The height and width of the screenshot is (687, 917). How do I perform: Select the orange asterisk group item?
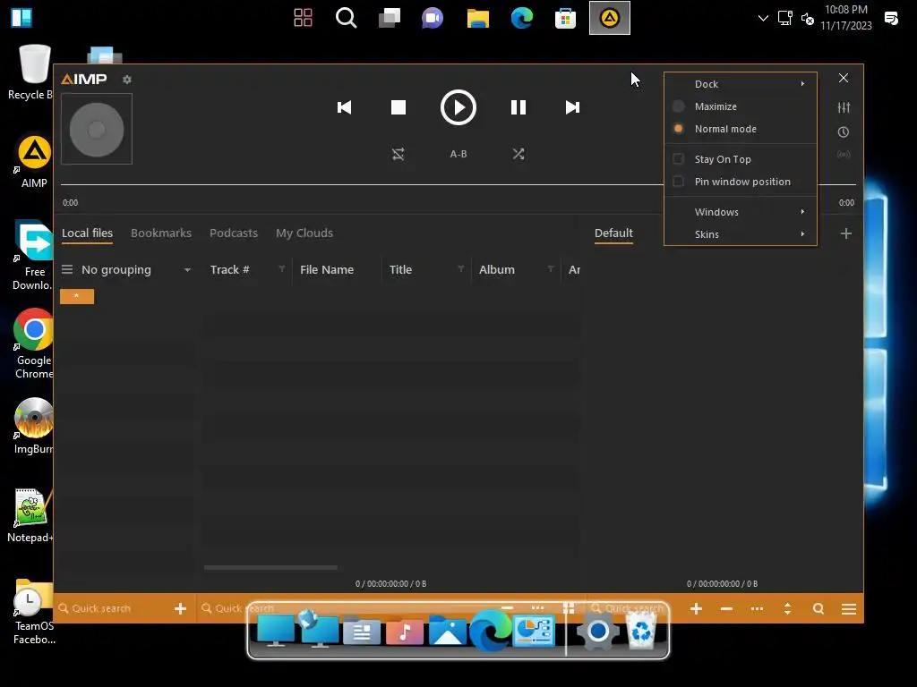pos(77,297)
